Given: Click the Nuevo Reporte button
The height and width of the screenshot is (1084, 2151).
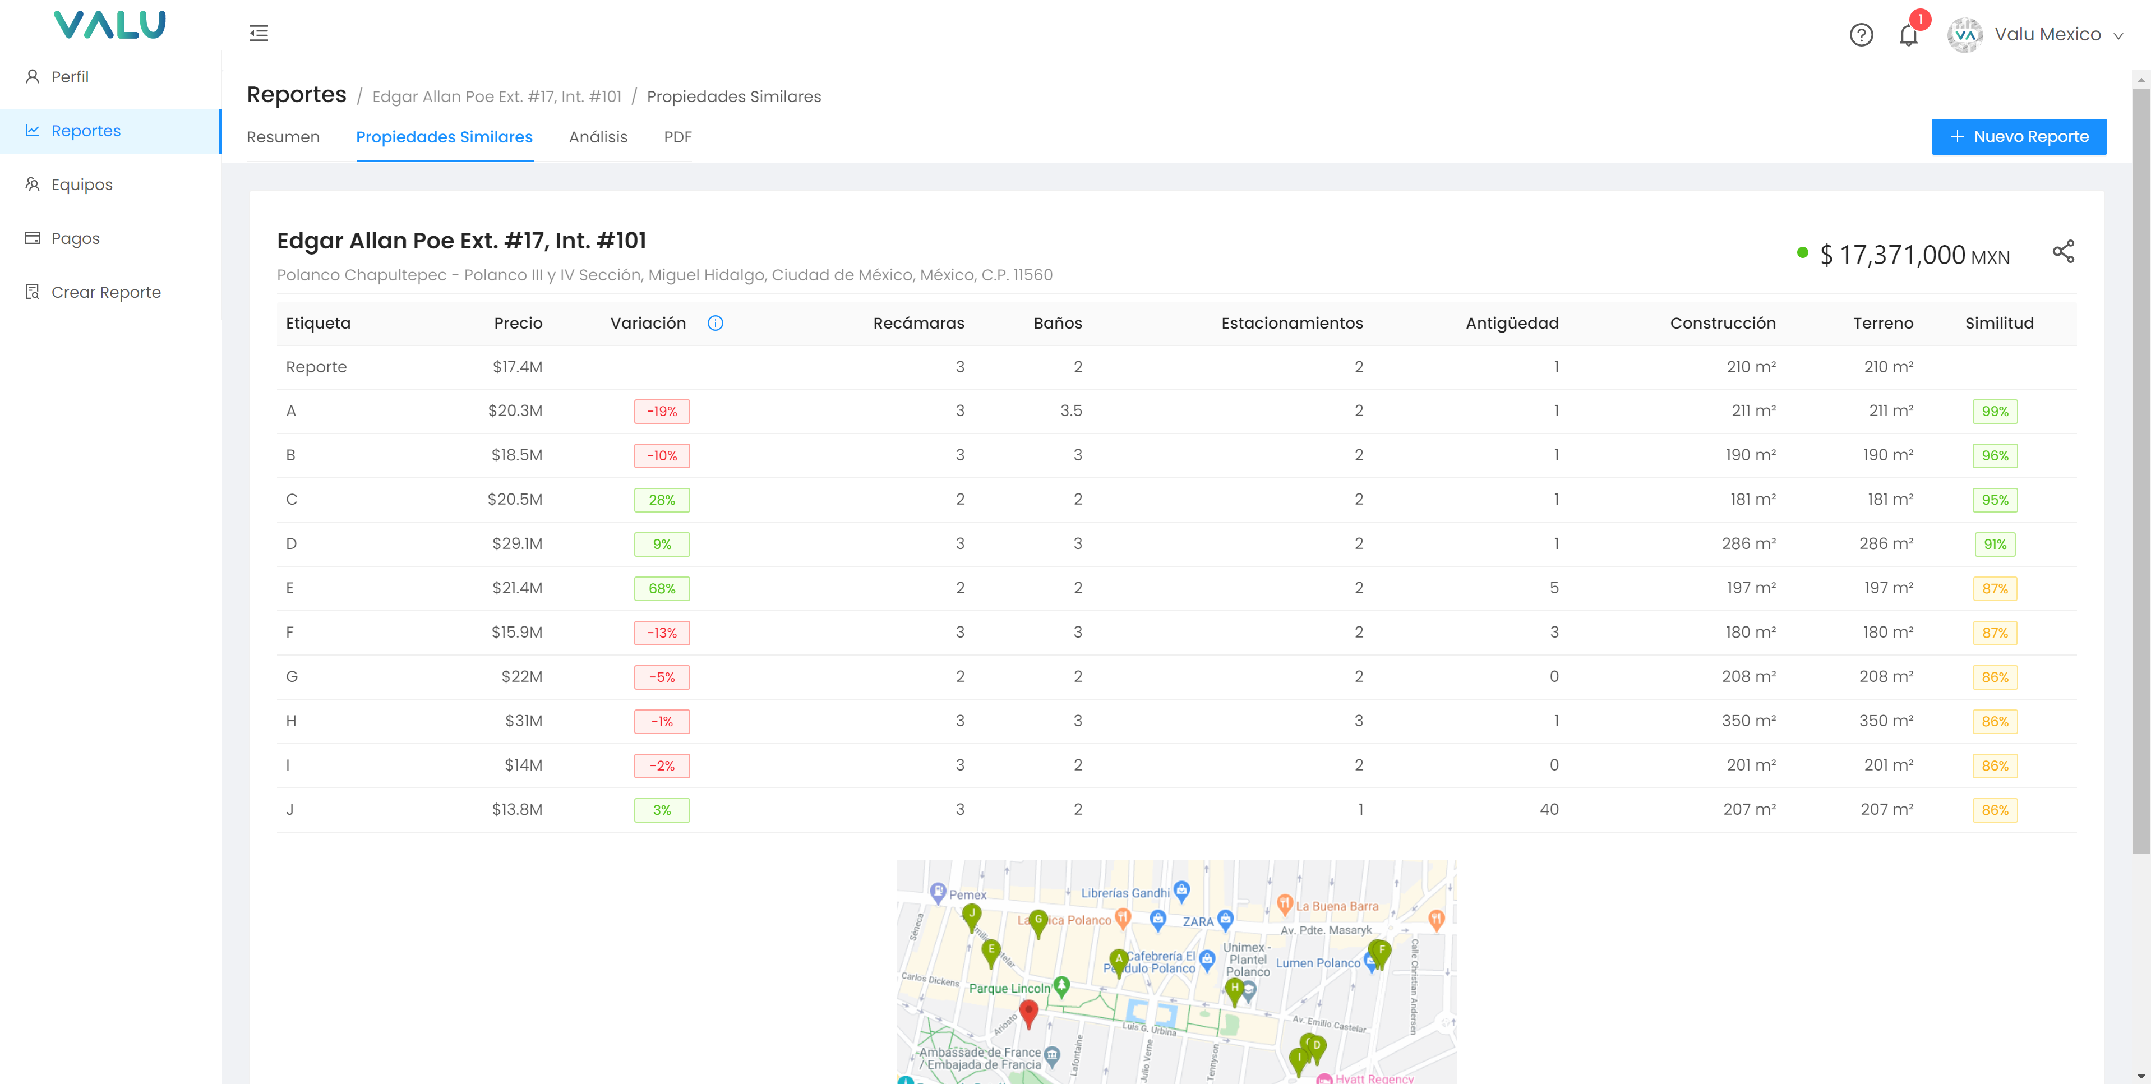Looking at the screenshot, I should 2018,137.
